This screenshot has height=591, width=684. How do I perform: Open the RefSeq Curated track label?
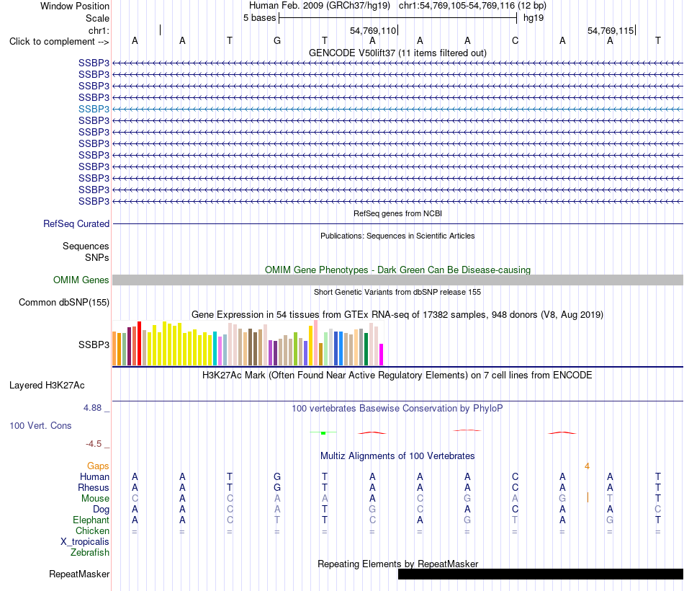coord(76,223)
